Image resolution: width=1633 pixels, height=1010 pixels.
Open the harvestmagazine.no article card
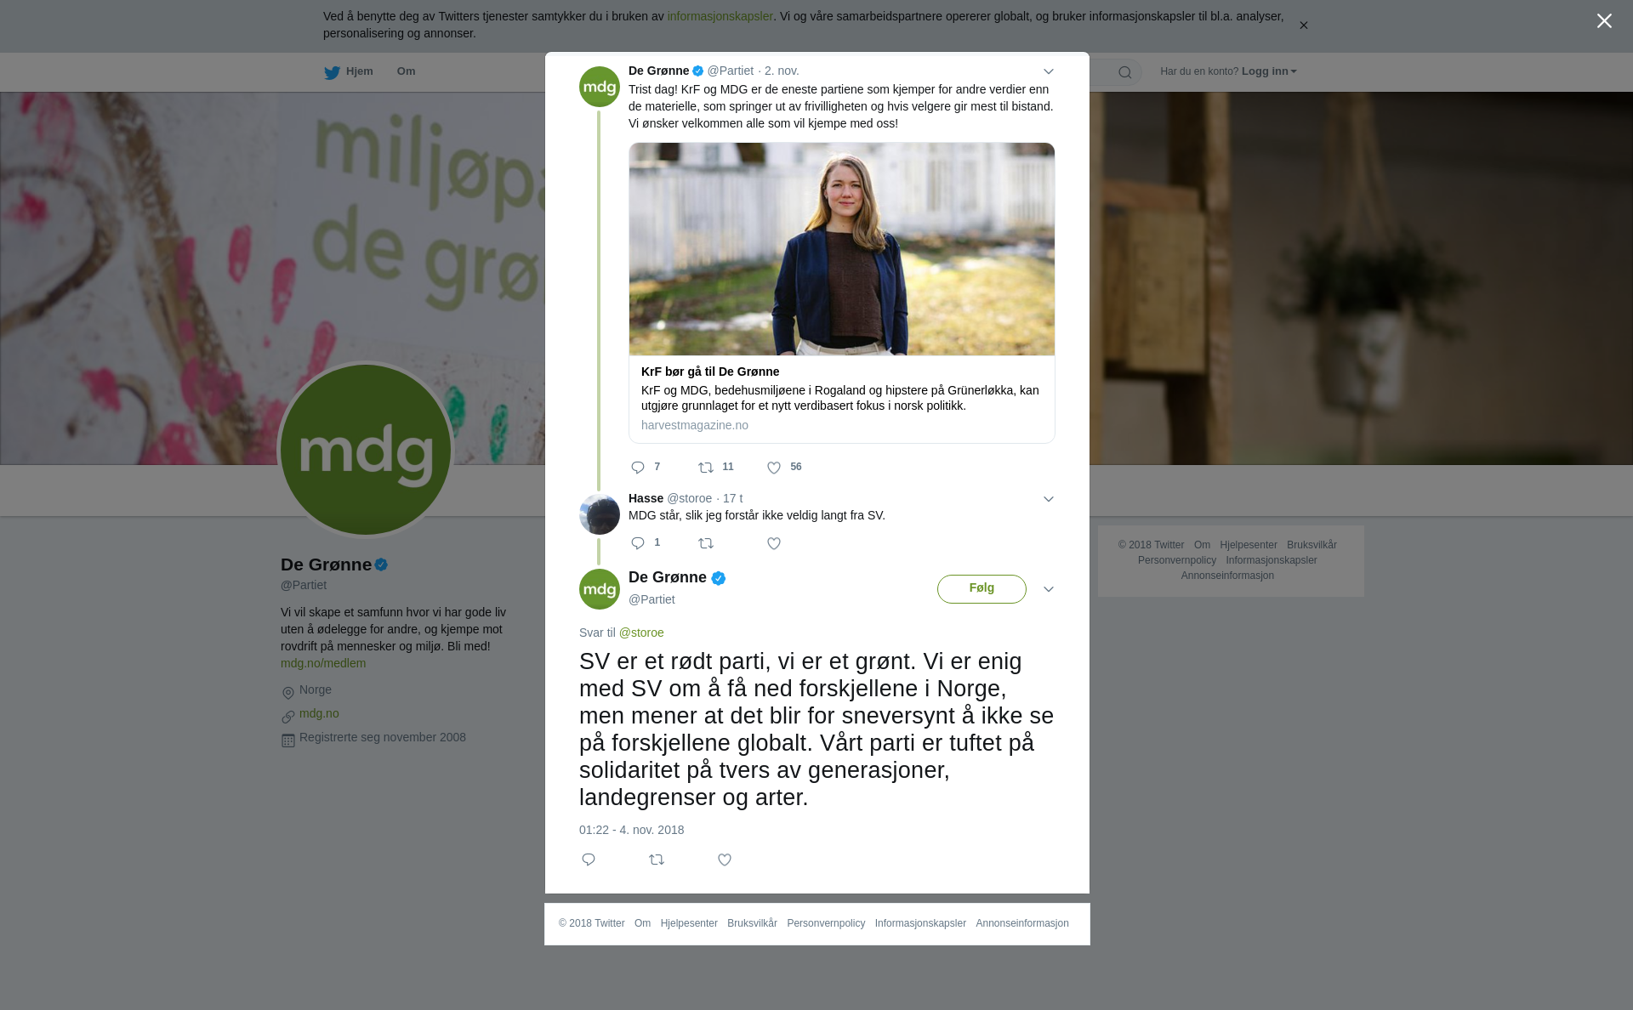click(x=842, y=399)
